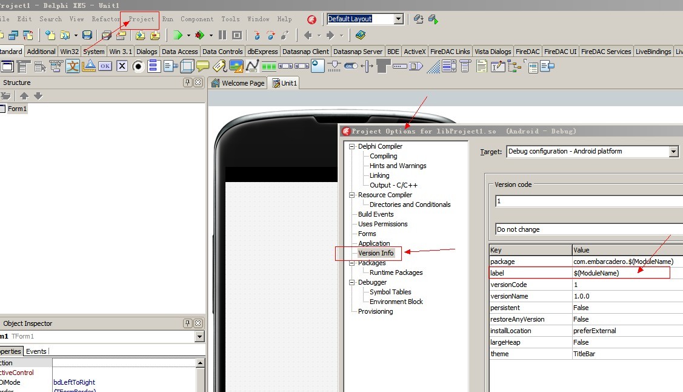The height and width of the screenshot is (392, 683).
Task: Select the radio button component icon
Action: pyautogui.click(x=138, y=66)
